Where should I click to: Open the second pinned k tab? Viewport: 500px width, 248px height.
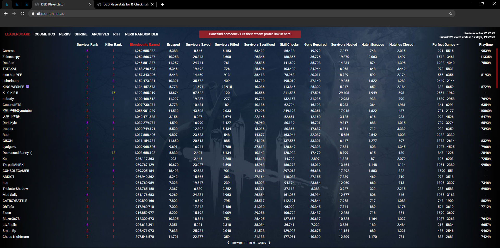tap(17, 4)
